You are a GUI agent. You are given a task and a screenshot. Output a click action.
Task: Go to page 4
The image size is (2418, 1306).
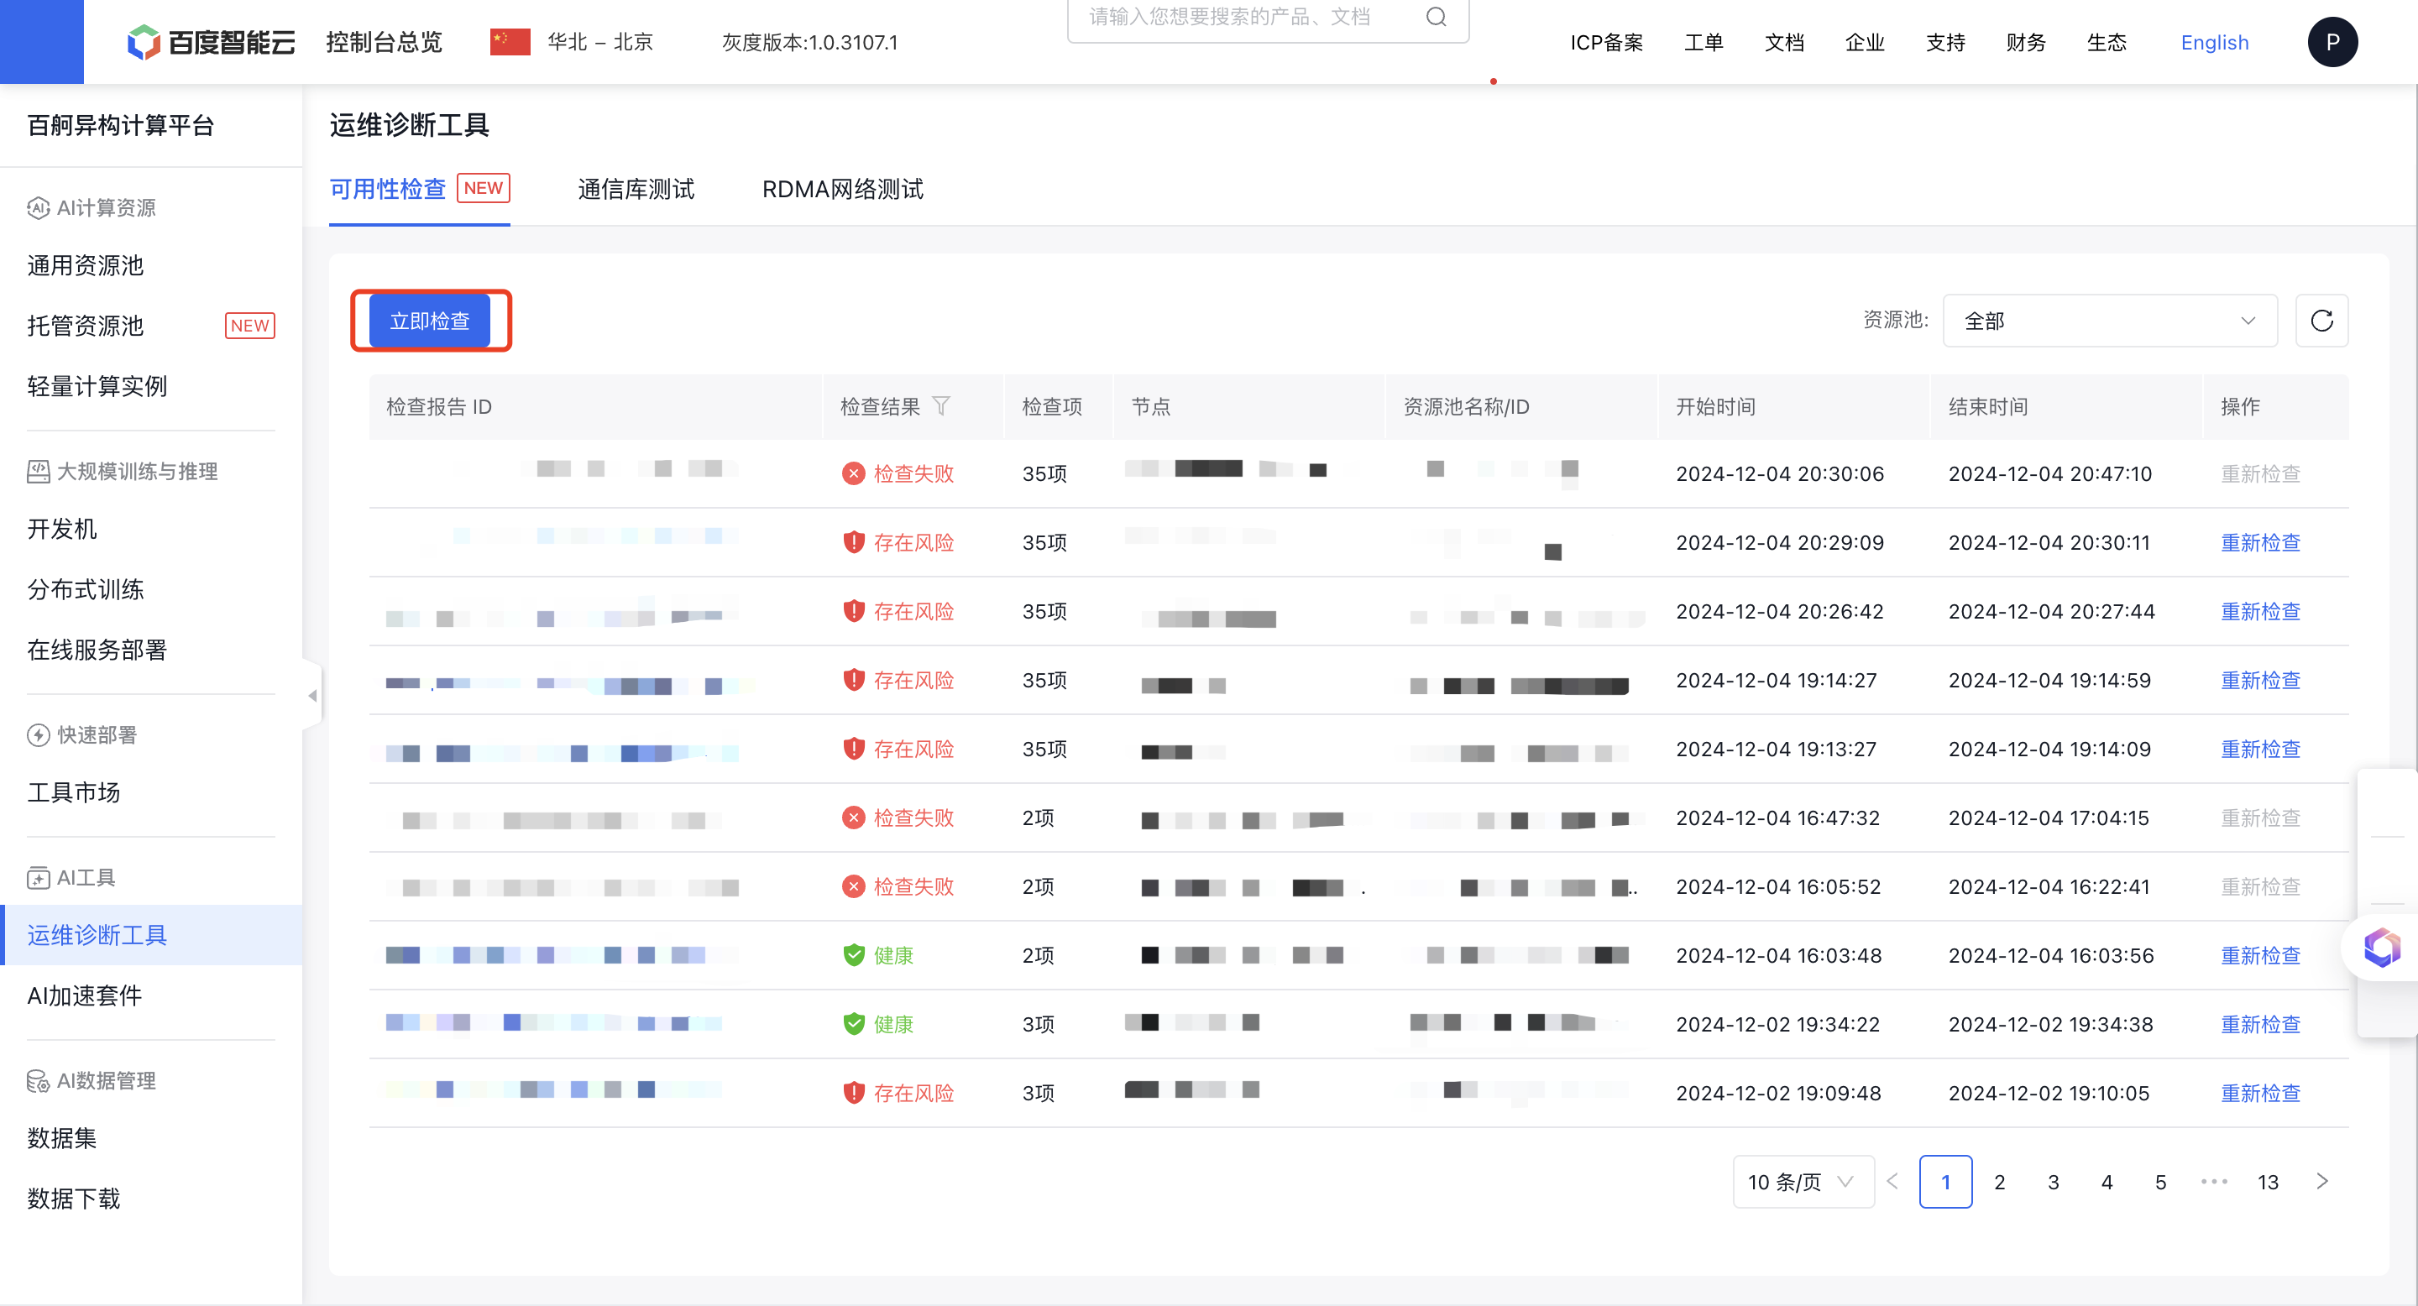coord(2107,1181)
